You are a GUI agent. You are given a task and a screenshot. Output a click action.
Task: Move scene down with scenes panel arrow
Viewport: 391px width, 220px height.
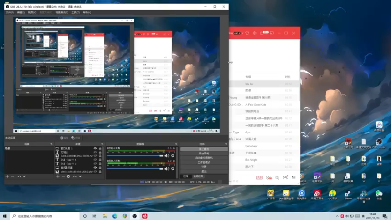(24, 176)
